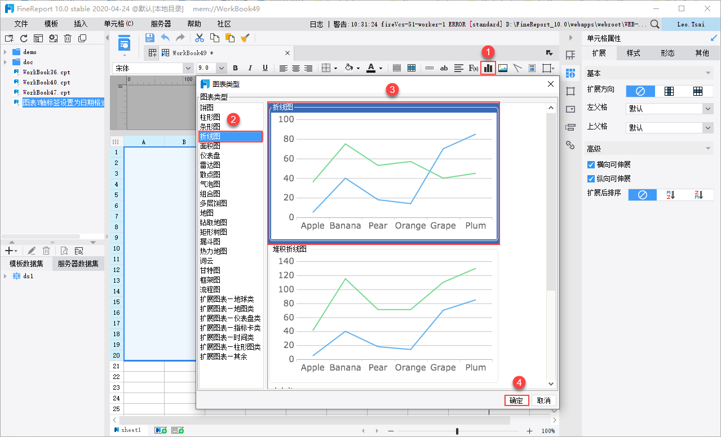Screen dimensions: 721x437
Task: Open the hyperlink panel in right sidebar
Action: click(570, 145)
